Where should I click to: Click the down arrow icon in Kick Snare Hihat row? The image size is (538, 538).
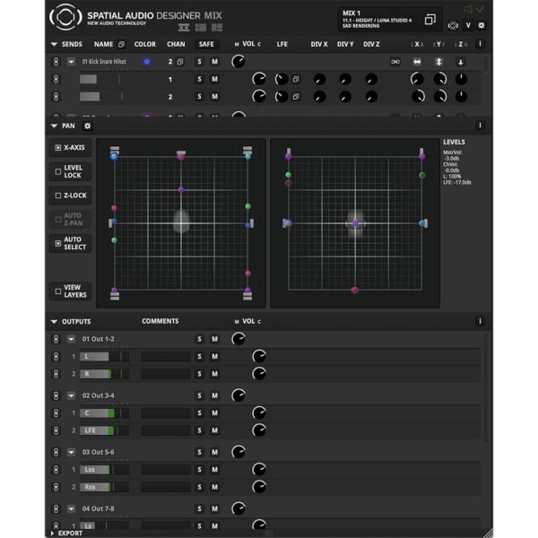461,62
